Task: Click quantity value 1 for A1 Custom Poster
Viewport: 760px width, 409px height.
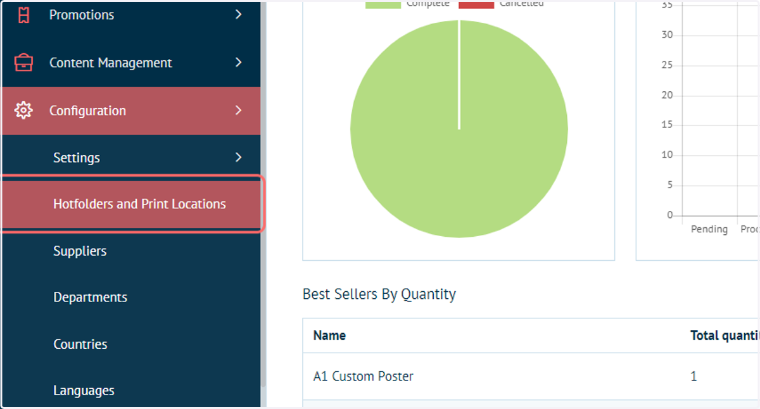Action: (x=693, y=376)
